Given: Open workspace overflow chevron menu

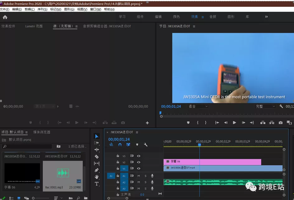Looking at the screenshot, I should (267, 17).
